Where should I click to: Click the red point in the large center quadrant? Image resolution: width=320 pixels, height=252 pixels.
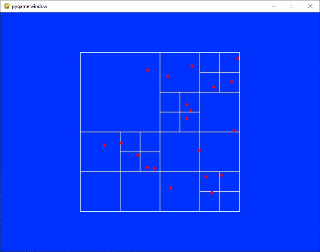click(x=198, y=150)
